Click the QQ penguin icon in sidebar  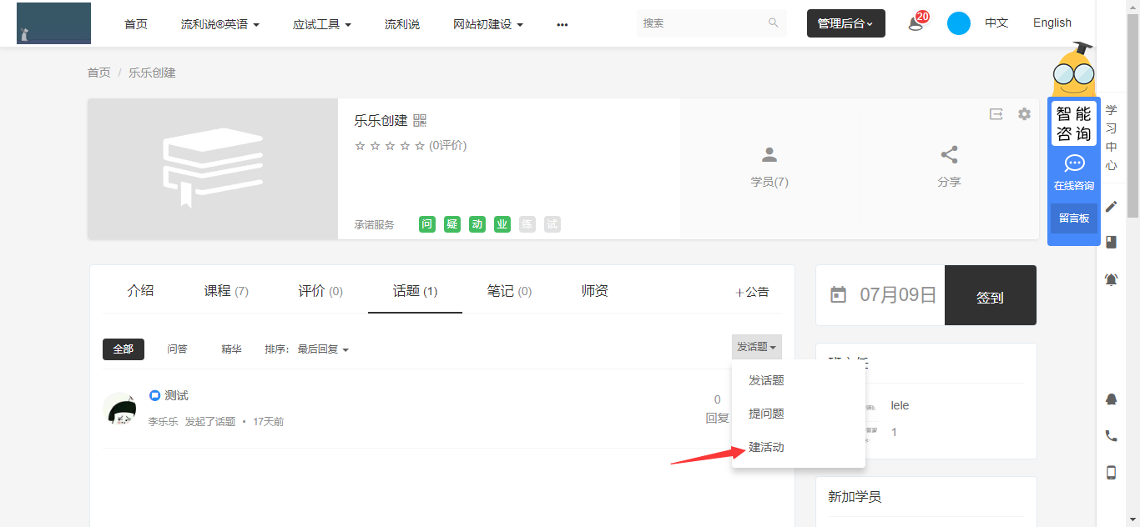(x=1111, y=399)
